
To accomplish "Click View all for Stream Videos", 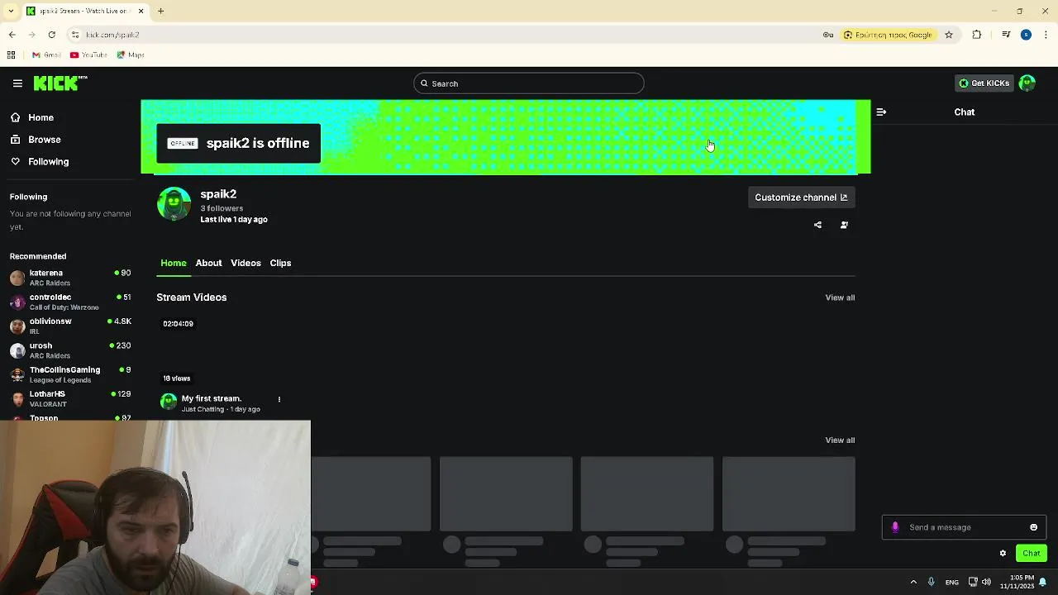I will click(x=840, y=297).
